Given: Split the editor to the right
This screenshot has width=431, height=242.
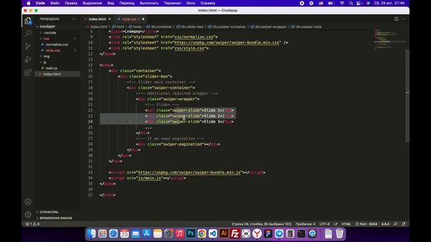Looking at the screenshot, I should [397, 19].
